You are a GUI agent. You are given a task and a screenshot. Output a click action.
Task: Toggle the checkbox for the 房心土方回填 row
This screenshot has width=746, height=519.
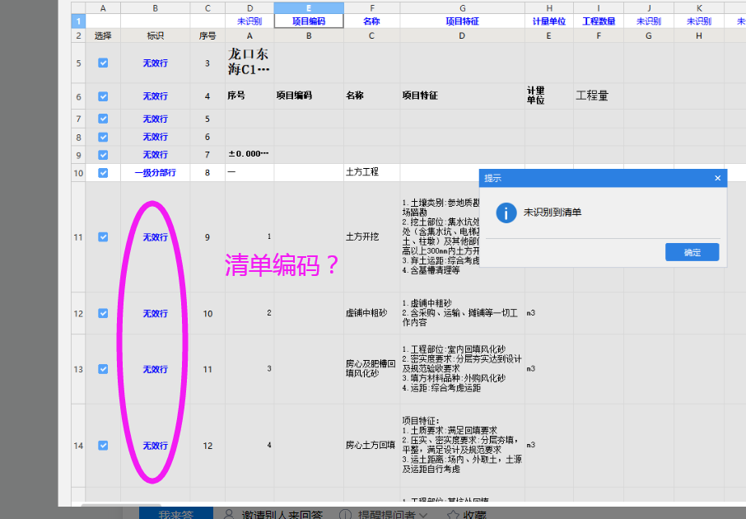point(103,446)
